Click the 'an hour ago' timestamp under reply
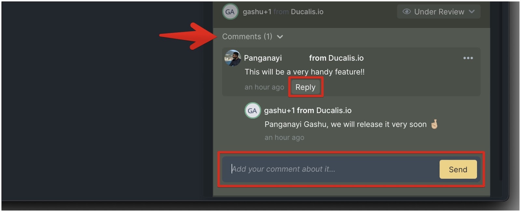Viewport: 521px width, 212px height. pos(284,138)
